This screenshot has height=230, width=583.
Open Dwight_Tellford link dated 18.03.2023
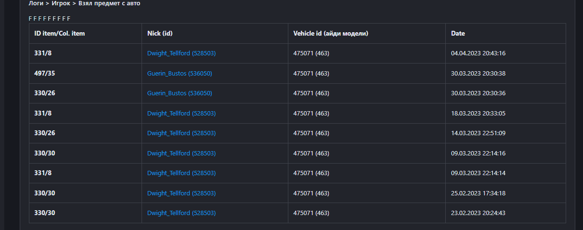181,114
